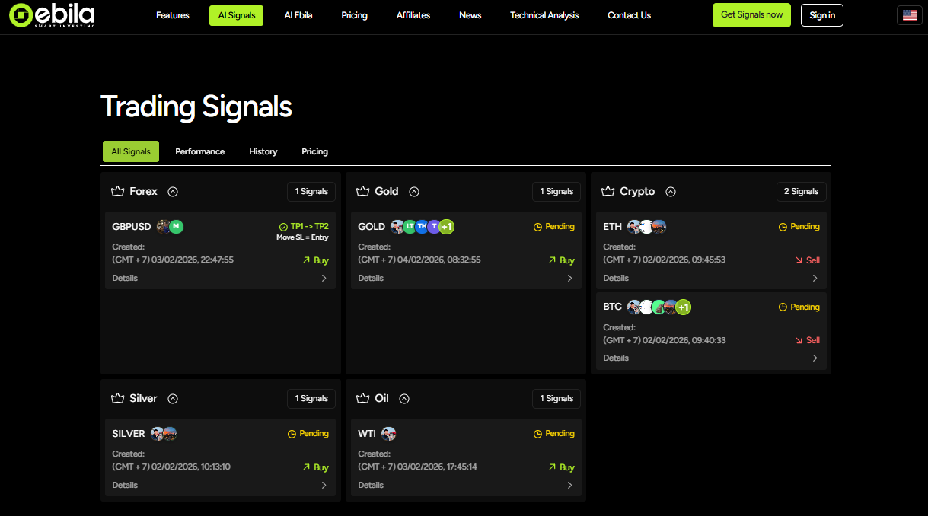Click the +1 avatar badge on GOLD
This screenshot has width=928, height=516.
point(446,226)
